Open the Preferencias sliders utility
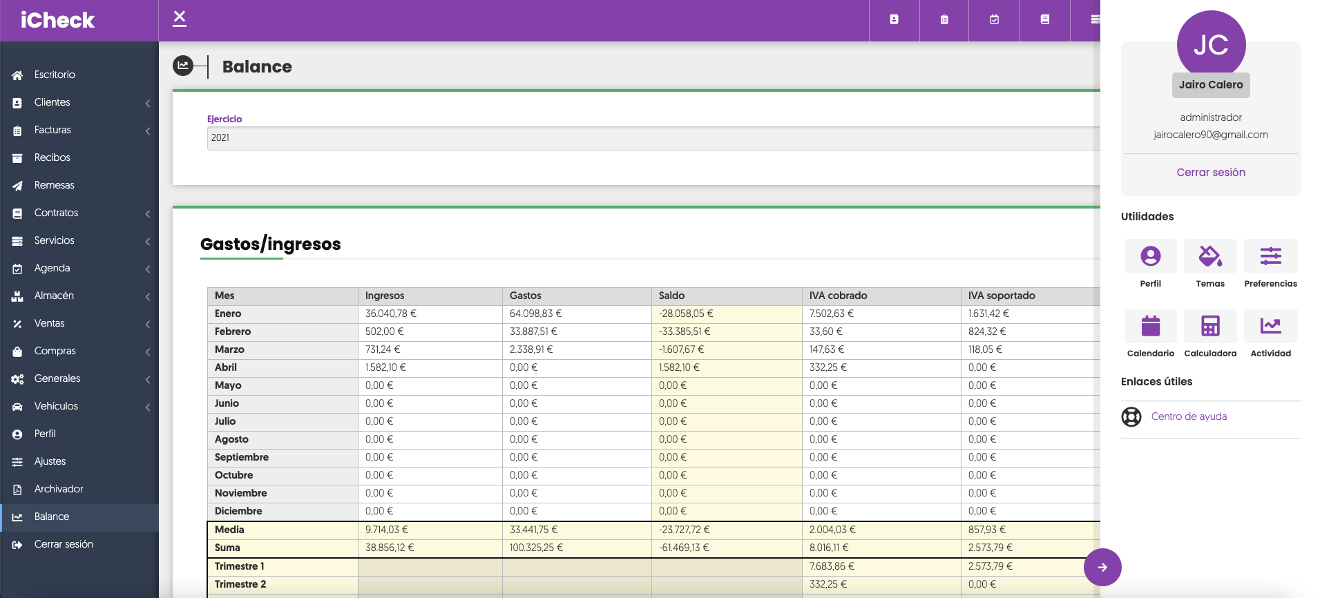Image resolution: width=1320 pixels, height=598 pixels. [x=1270, y=257]
